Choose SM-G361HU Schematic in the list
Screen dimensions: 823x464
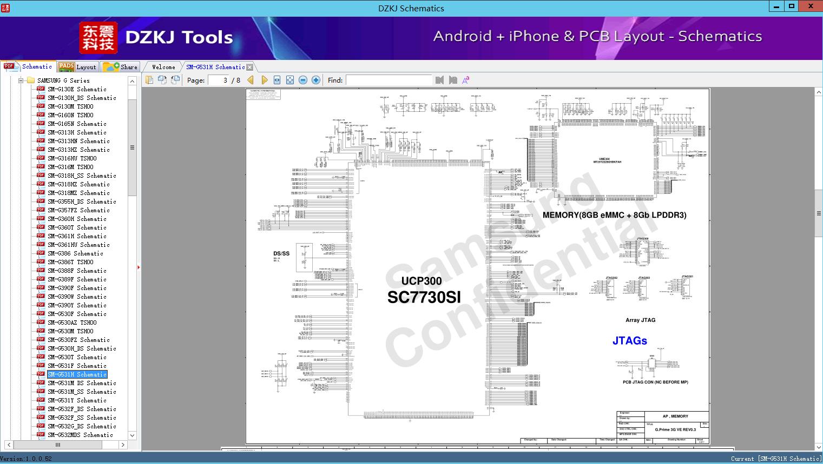tap(78, 245)
